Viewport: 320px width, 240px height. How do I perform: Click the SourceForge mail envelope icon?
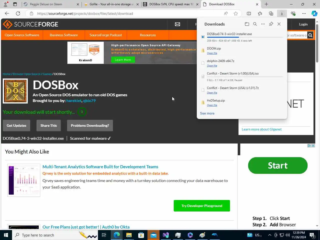(177, 24)
